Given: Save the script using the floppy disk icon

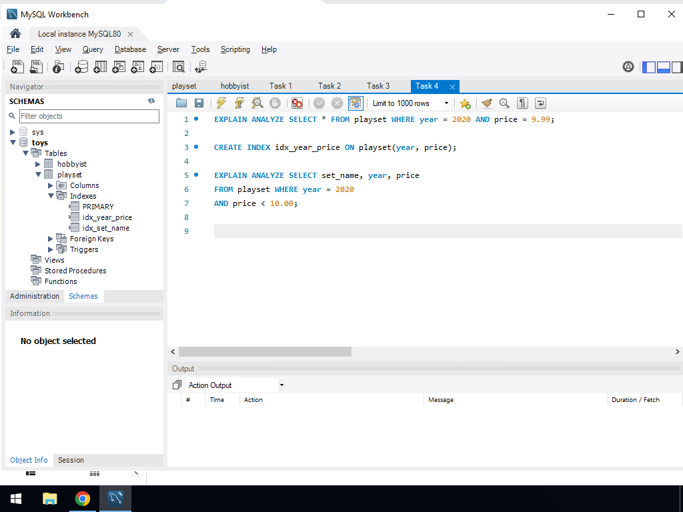Looking at the screenshot, I should (x=199, y=103).
